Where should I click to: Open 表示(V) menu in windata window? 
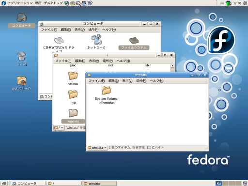tap(127, 81)
